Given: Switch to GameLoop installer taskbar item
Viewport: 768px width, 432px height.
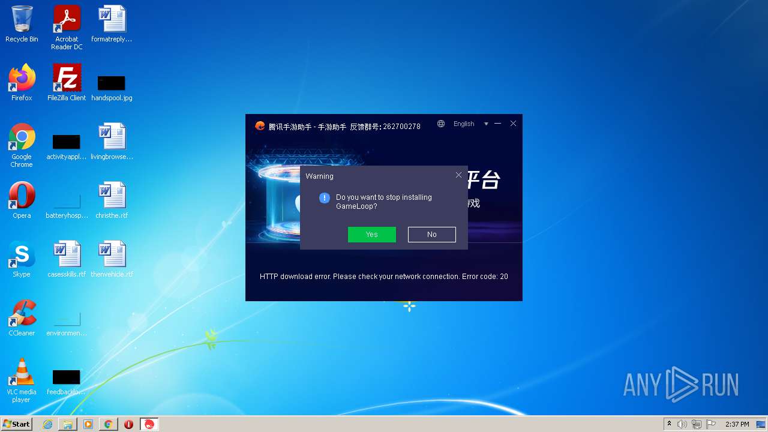Looking at the screenshot, I should (149, 424).
